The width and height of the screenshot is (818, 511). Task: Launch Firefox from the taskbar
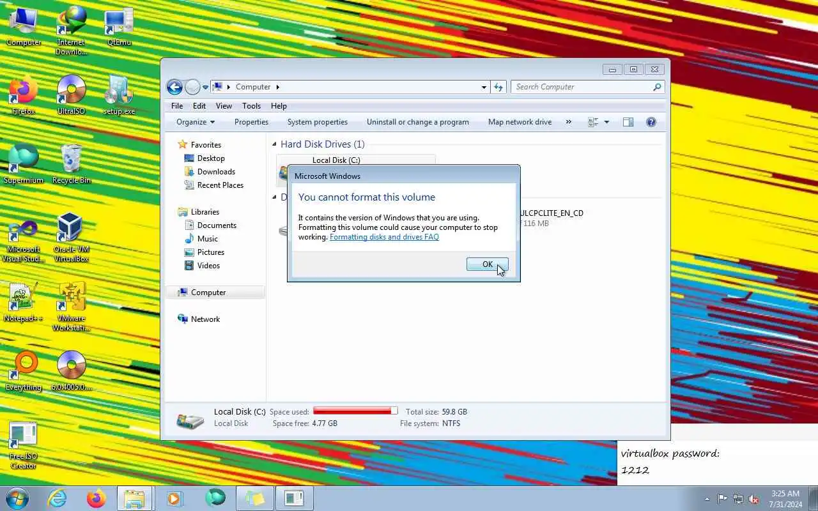tap(96, 498)
